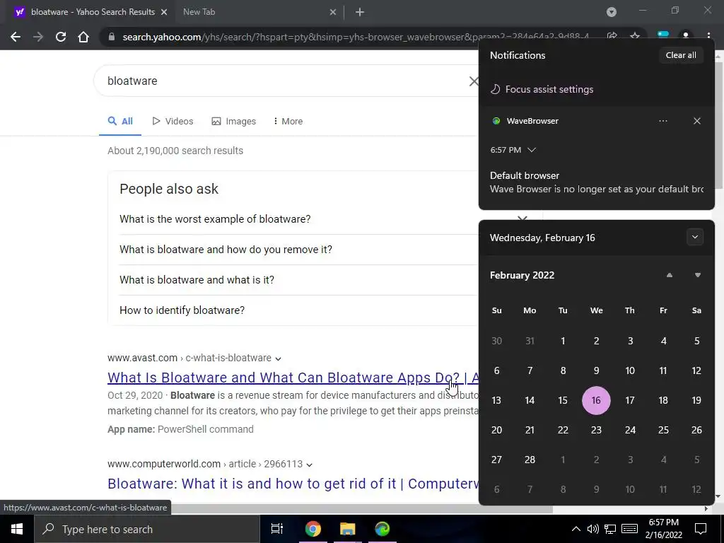Close the New Tab tab
This screenshot has height=543, width=724.
pyautogui.click(x=333, y=13)
